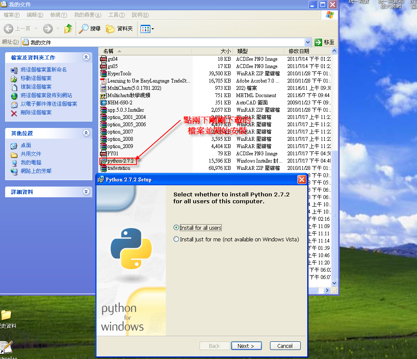
Task: Click the red delete file (刪除這個檔案) icon
Action: tap(14, 113)
